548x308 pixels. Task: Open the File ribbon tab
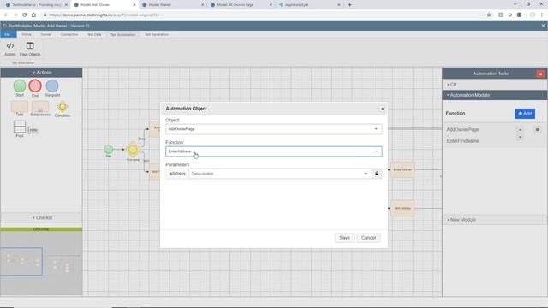[x=8, y=34]
